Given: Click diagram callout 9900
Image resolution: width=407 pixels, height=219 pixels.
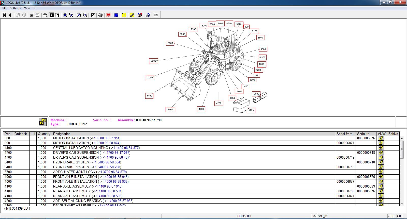Looking at the screenshot, I should pyautogui.click(x=153, y=61).
